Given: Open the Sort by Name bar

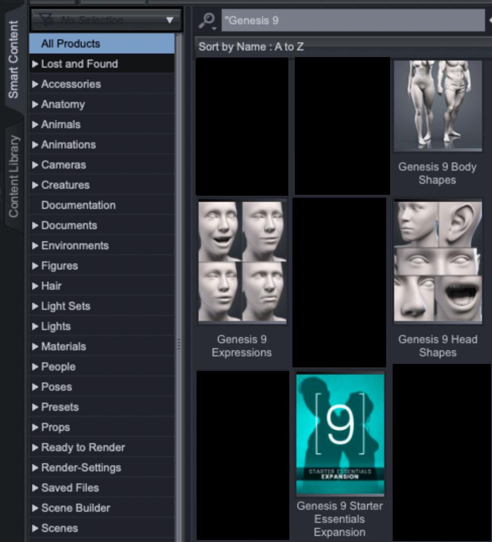Looking at the screenshot, I should point(343,46).
